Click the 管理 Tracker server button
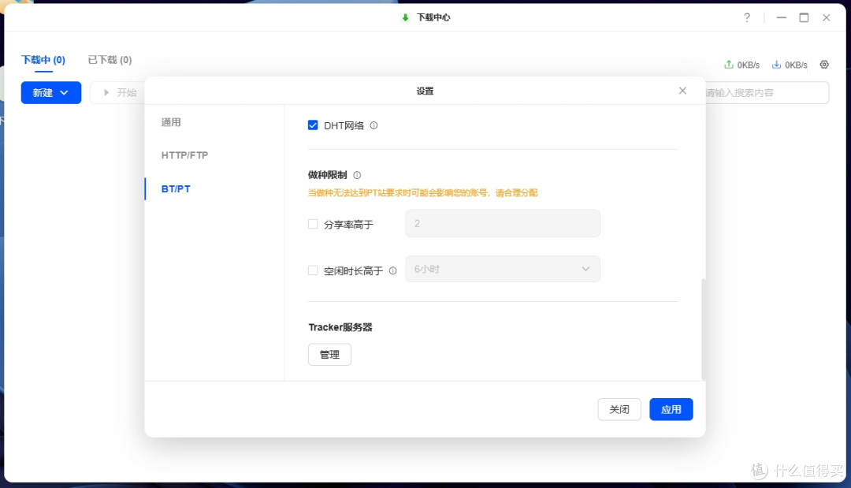 (x=329, y=355)
